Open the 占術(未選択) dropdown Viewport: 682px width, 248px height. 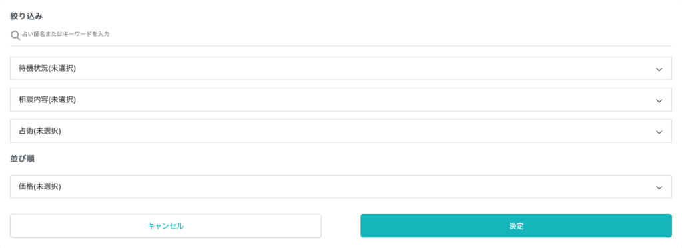pos(341,131)
